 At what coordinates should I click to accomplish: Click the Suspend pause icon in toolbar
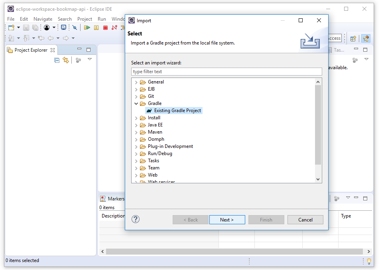pos(96,27)
